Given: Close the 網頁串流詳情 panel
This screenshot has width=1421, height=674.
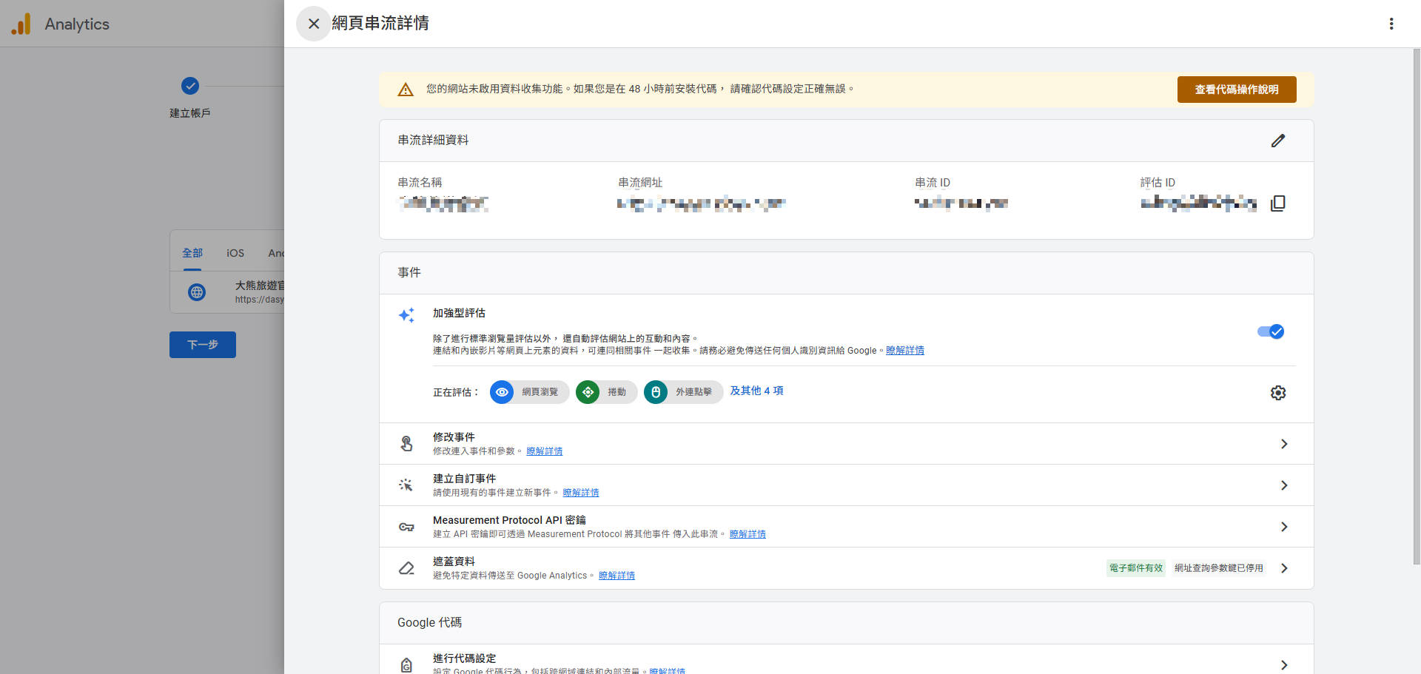Looking at the screenshot, I should 314,23.
